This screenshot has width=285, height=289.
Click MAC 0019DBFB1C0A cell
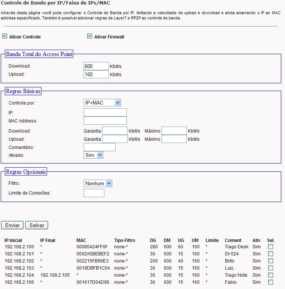pyautogui.click(x=93, y=268)
